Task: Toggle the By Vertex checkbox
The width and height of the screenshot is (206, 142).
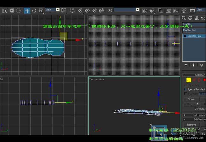Action: 186,85
